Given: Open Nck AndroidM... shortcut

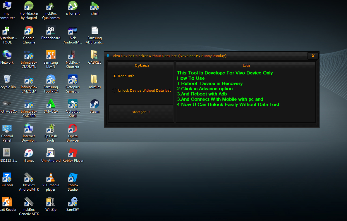Looking at the screenshot, I should 73,35.
